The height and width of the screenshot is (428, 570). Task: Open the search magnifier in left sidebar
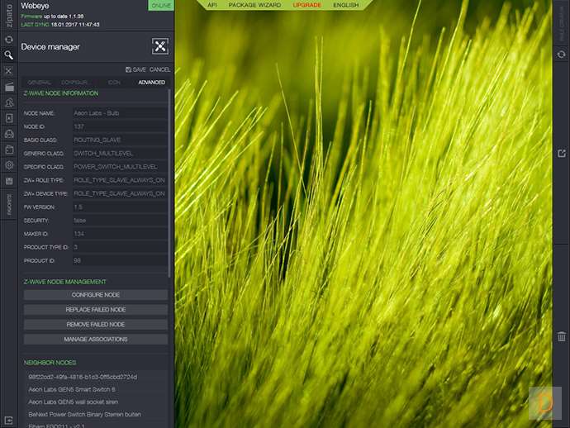click(x=8, y=55)
